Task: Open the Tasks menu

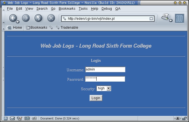Action: (x=83, y=9)
